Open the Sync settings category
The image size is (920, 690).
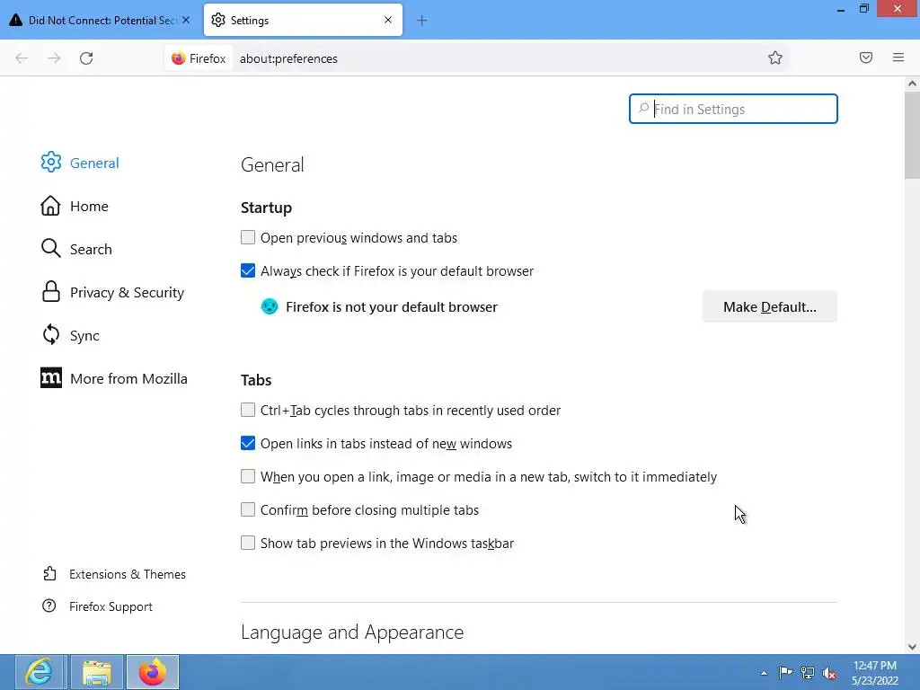(x=84, y=336)
